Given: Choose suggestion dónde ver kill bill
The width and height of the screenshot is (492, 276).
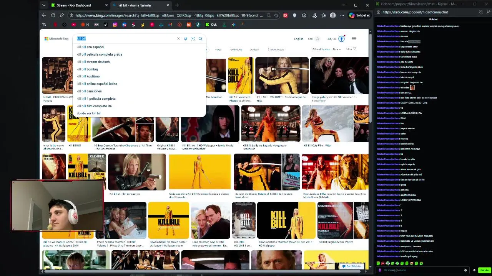Looking at the screenshot, I should (139, 113).
